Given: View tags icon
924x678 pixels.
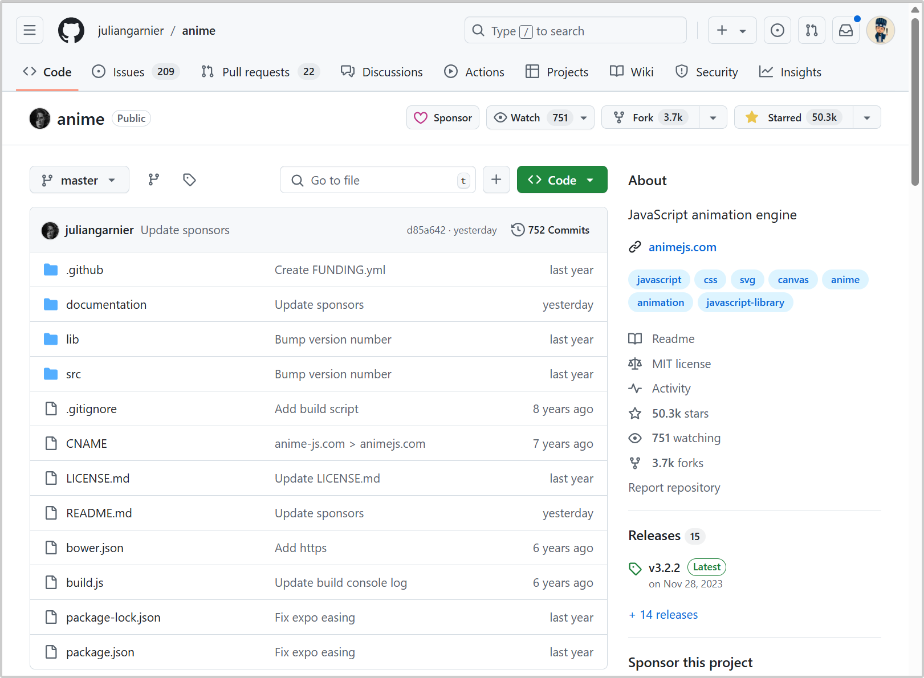Looking at the screenshot, I should point(189,180).
